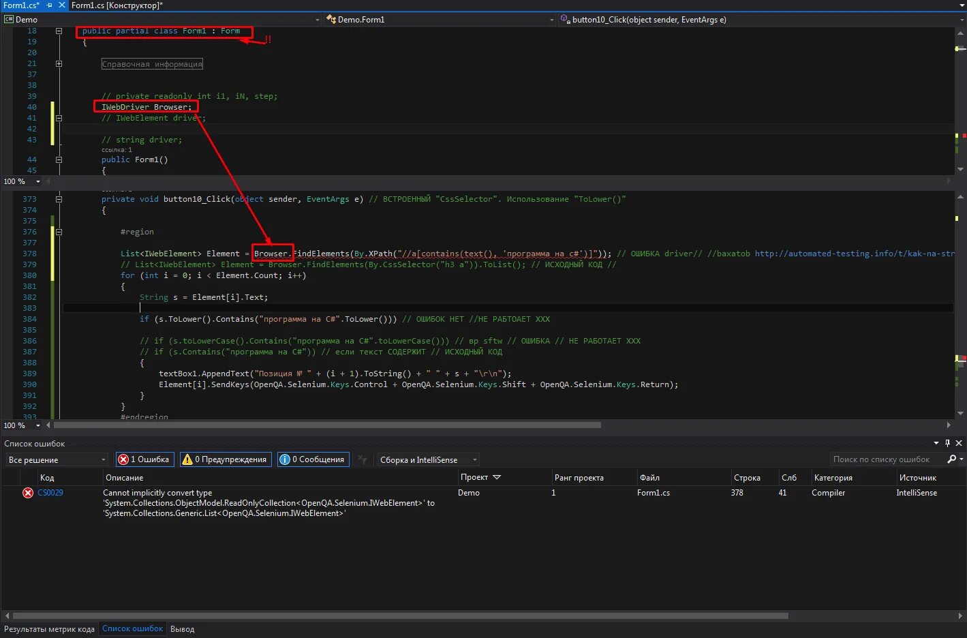Close the 'Список ошибок' panel
The width and height of the screenshot is (967, 638).
tap(959, 443)
